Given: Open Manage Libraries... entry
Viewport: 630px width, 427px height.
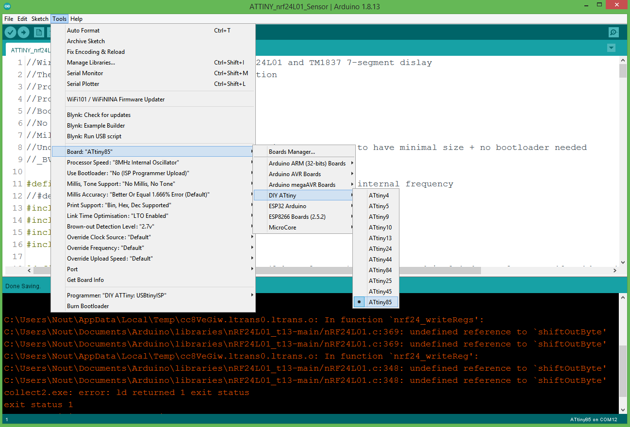Looking at the screenshot, I should pos(153,63).
